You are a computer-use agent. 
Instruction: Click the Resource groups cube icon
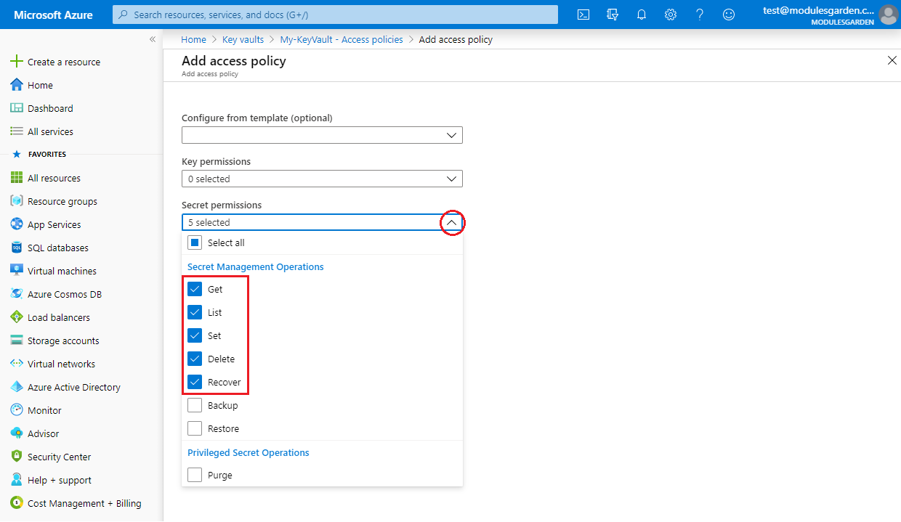pos(17,201)
